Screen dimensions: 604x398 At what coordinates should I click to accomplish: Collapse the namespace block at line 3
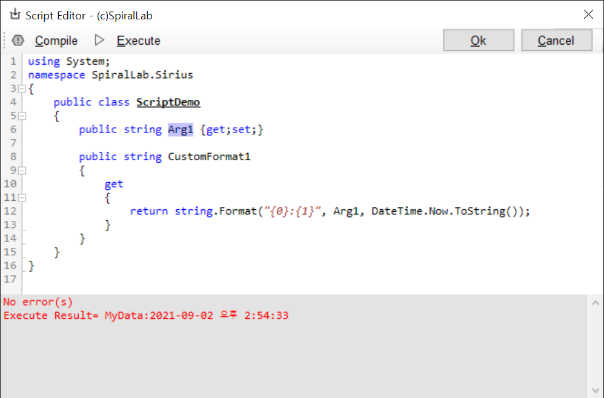click(22, 89)
